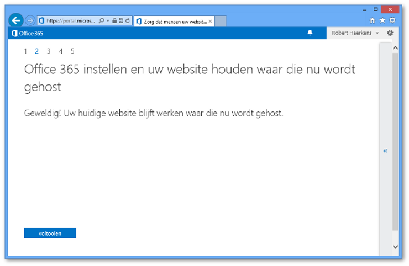The height and width of the screenshot is (266, 409).
Task: Open Favorites with the star icon
Action: [x=382, y=20]
